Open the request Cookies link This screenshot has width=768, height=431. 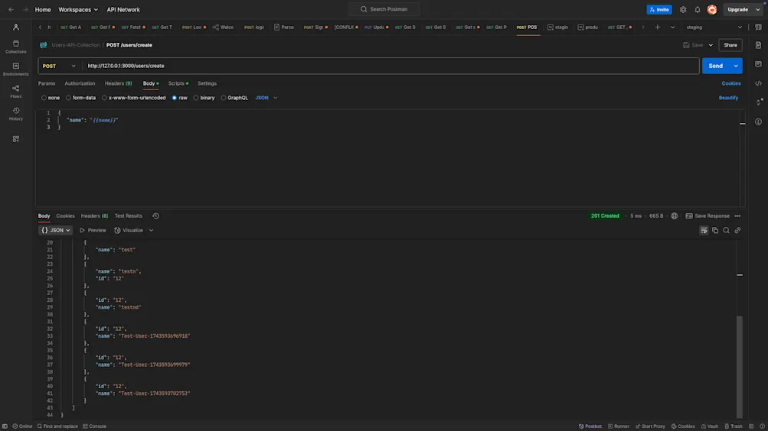point(731,83)
